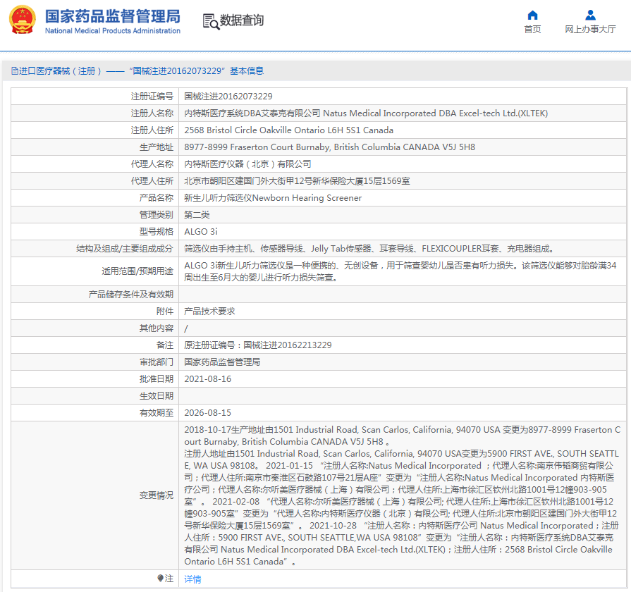Click the national emblem logo

click(22, 20)
